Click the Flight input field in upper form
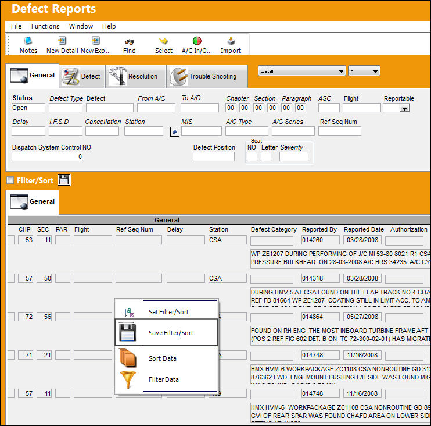 coord(362,108)
